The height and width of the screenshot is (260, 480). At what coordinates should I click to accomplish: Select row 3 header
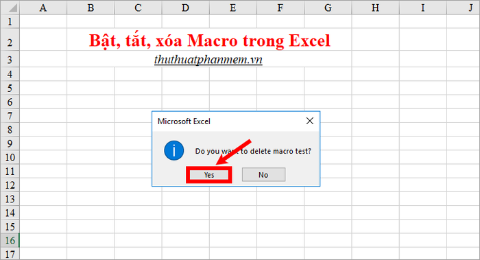click(10, 59)
